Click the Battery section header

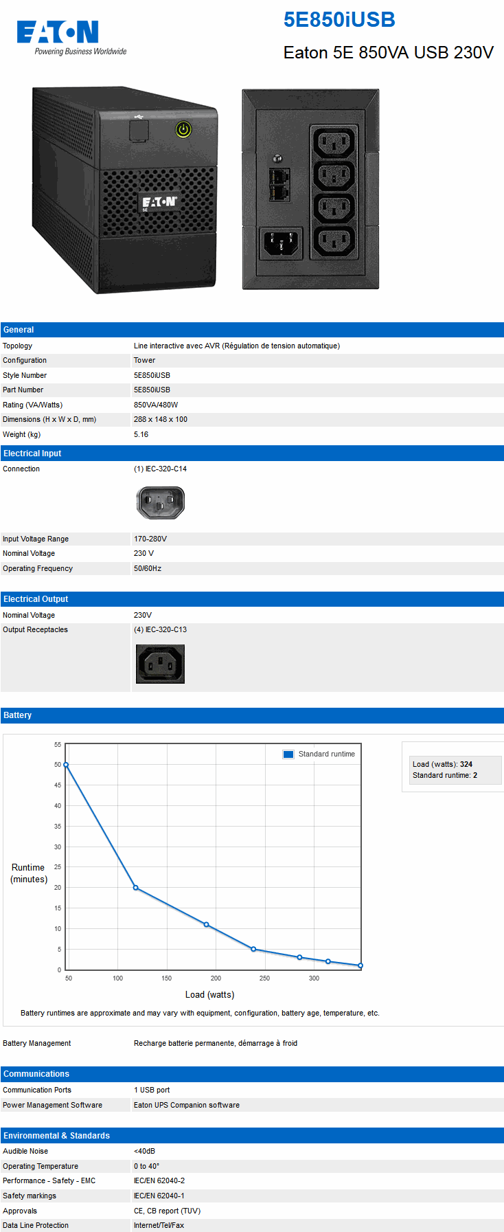(x=252, y=715)
